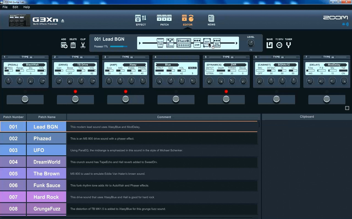Screen dimensions: 352x219
Task: Toggle effect 5 footswitch on or off
Action: click(x=226, y=99)
